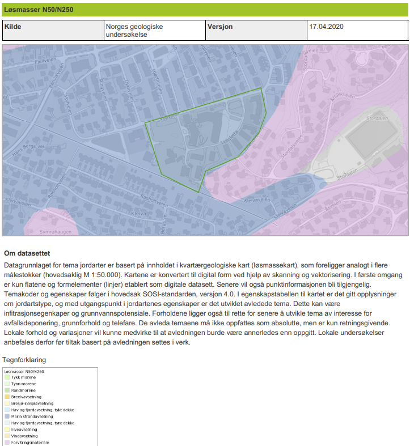Click the Symrahaugen label on the map
Screen dimensions: 410x446
point(56,232)
